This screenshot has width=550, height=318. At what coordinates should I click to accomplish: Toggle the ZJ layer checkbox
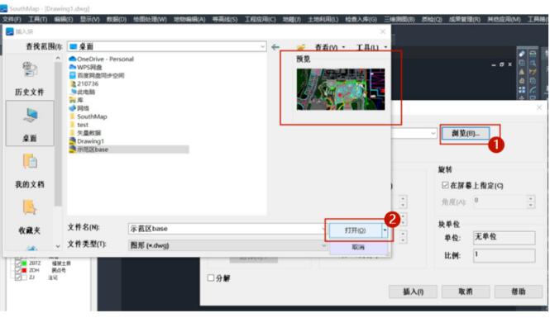tap(17, 278)
